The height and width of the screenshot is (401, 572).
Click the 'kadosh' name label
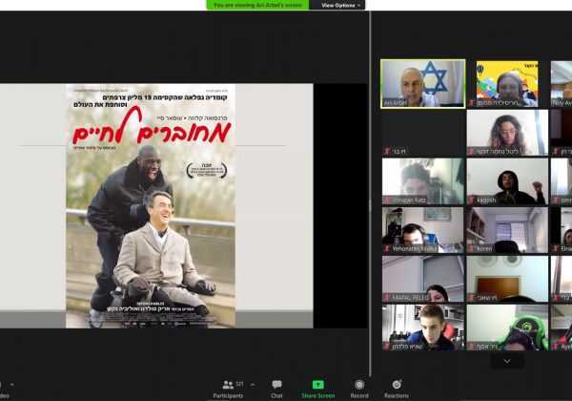[486, 200]
